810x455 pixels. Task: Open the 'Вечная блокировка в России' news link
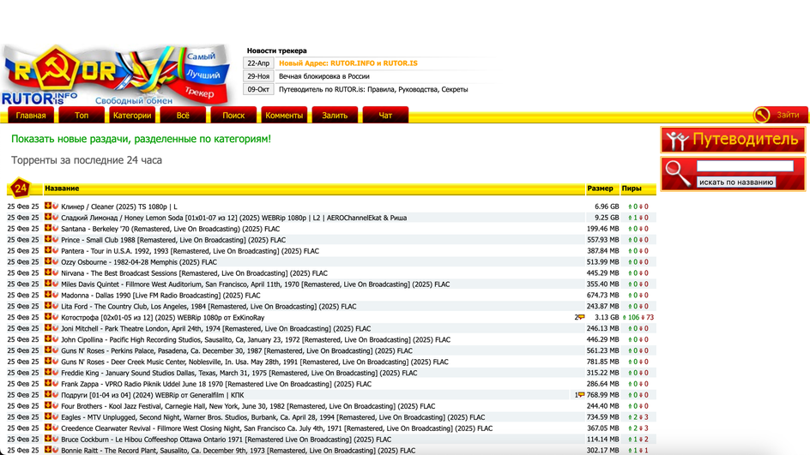pos(323,75)
